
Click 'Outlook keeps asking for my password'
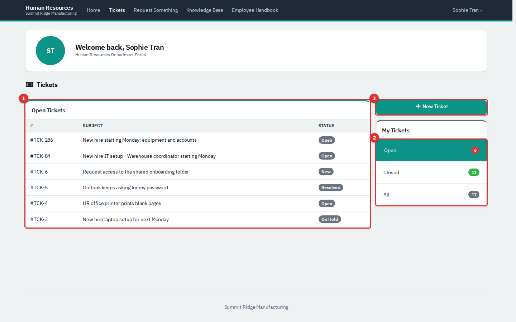click(125, 187)
